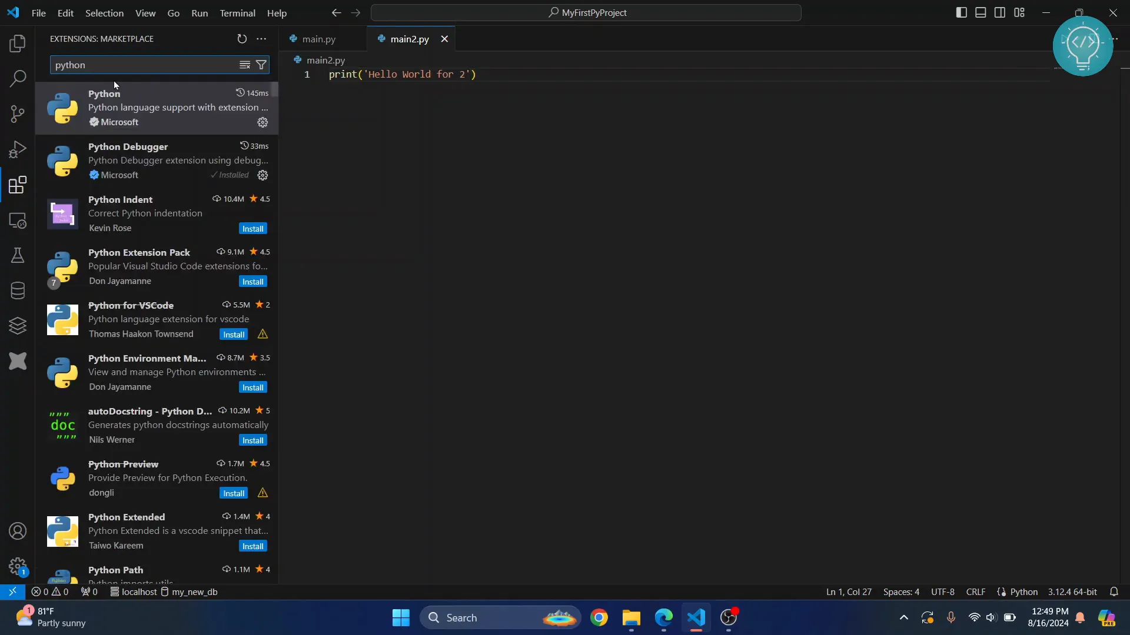Install the Python Indent extension
Viewport: 1130px width, 635px height.
coord(253,229)
